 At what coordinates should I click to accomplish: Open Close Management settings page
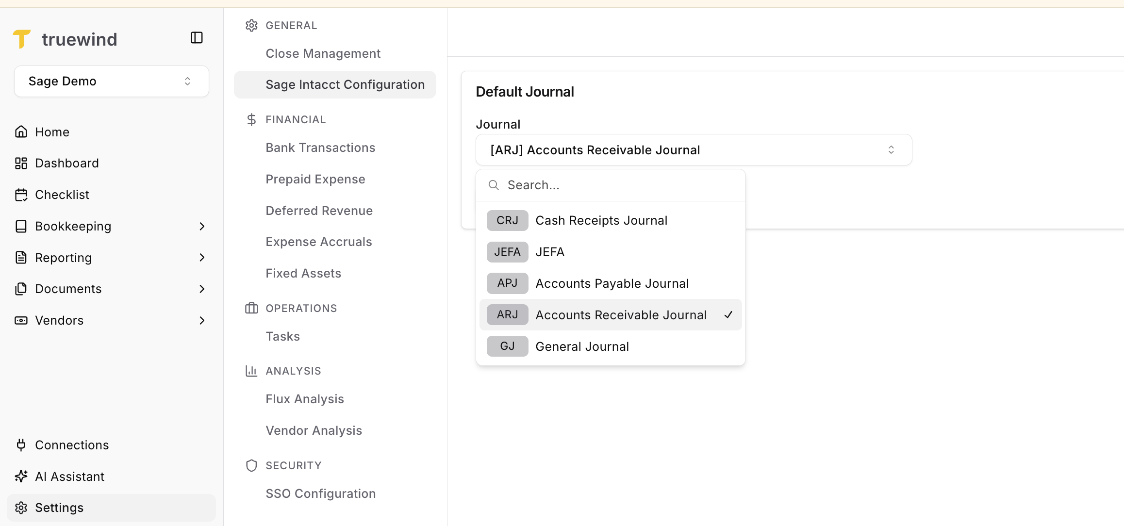pos(323,53)
